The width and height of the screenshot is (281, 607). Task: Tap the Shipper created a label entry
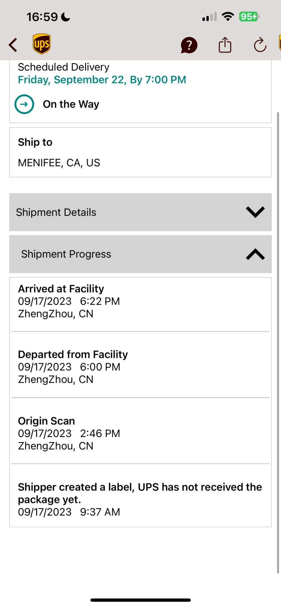[140, 499]
